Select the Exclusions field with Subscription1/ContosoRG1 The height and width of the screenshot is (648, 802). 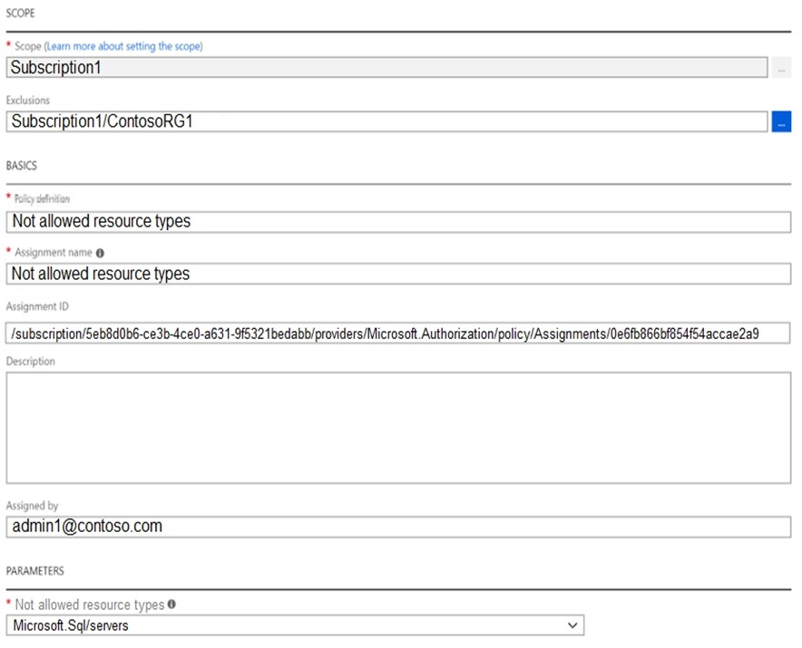(386, 121)
